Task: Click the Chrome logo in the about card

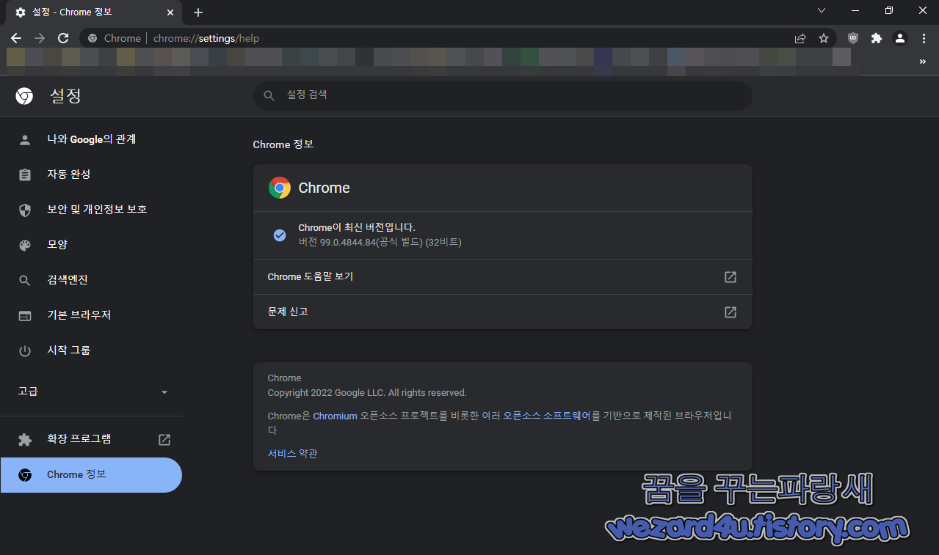Action: pos(279,188)
